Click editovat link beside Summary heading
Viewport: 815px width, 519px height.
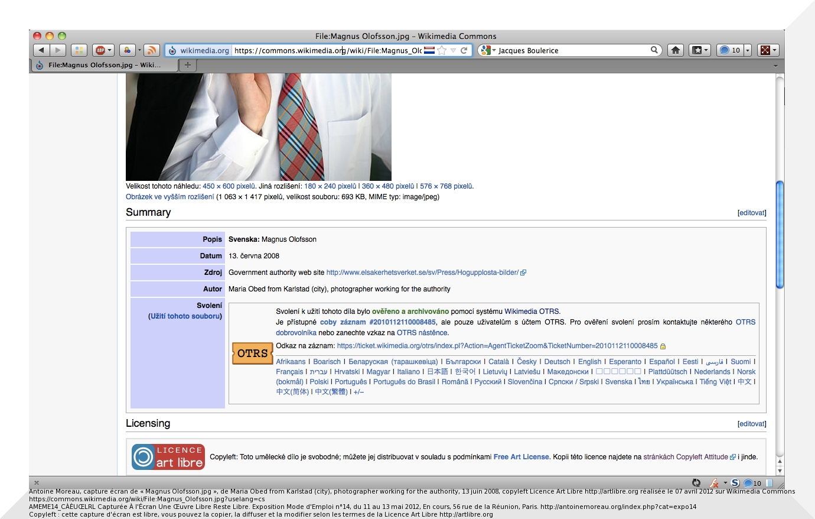[x=751, y=213]
